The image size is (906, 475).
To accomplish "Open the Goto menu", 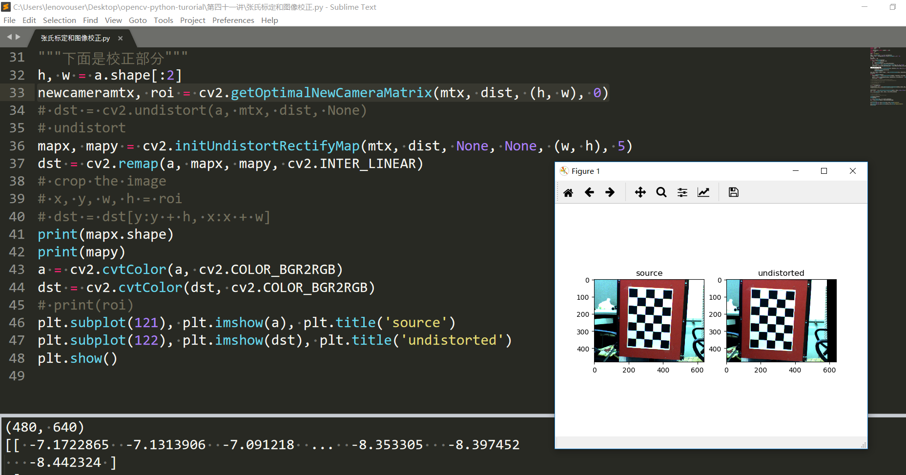I will (x=138, y=20).
